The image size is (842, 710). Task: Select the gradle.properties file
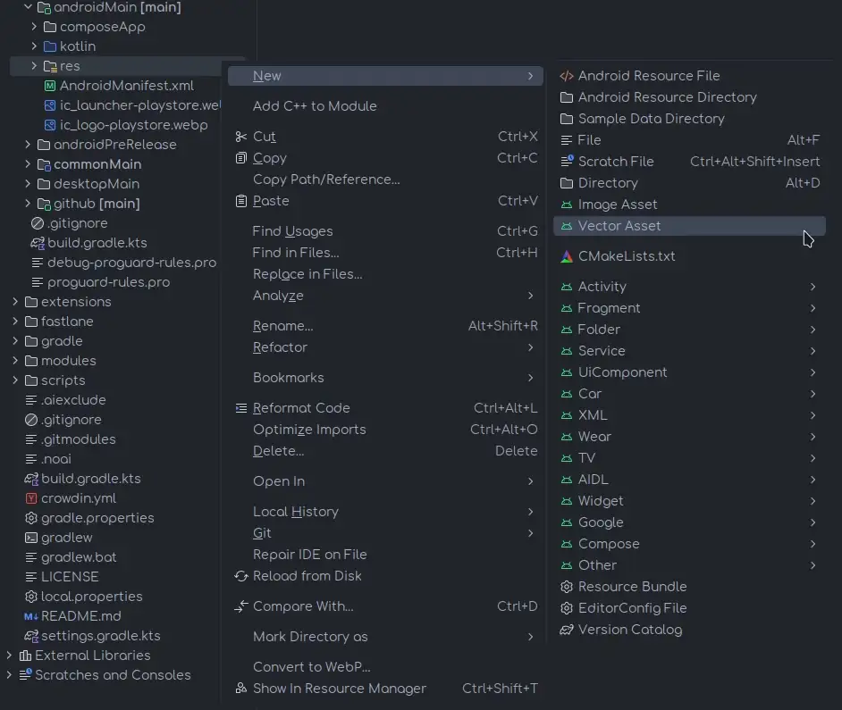(x=97, y=518)
